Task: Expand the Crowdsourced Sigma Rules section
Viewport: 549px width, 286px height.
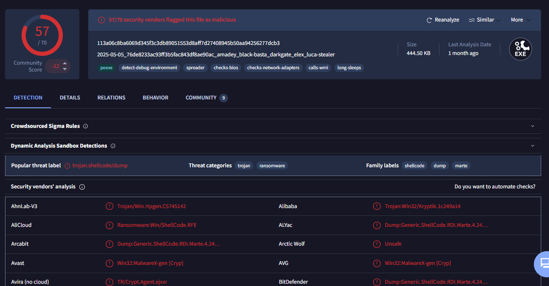Action: click(532, 126)
